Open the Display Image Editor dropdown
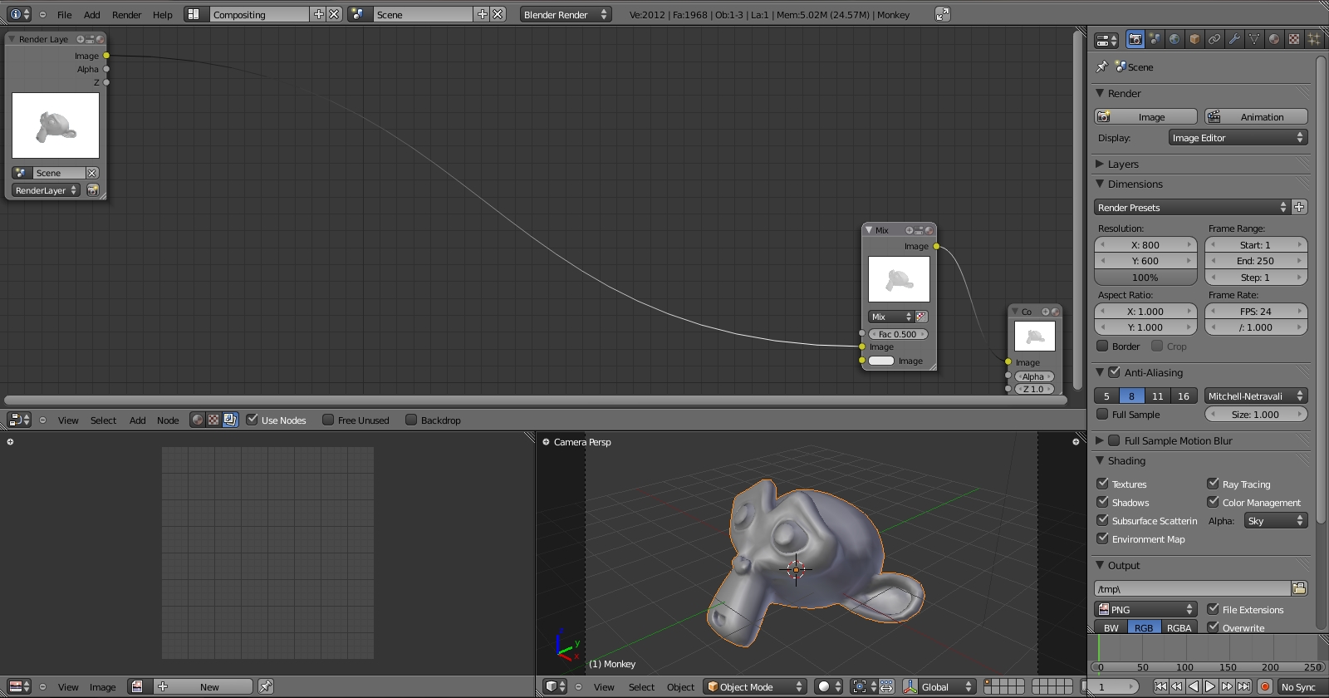Screen dimensions: 1329x698 coord(1238,137)
